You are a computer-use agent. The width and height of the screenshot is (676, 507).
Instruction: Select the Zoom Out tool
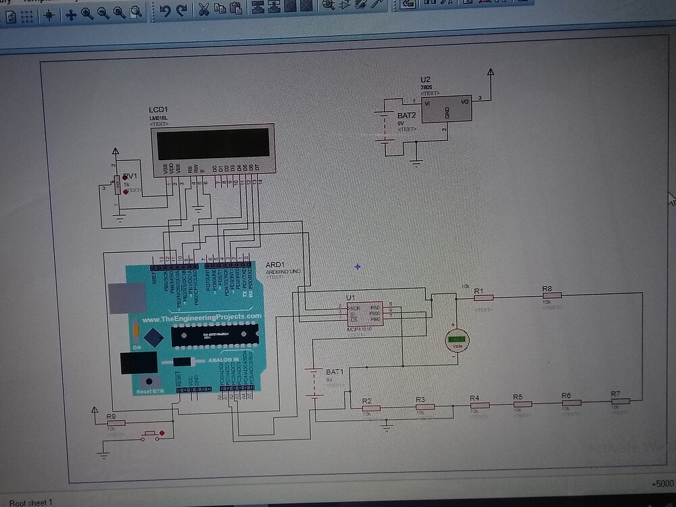point(103,12)
